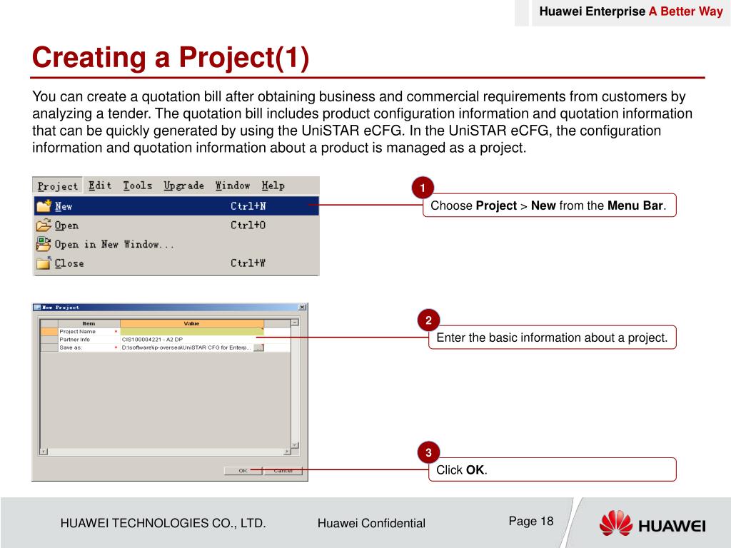Open the Window menu
Screen dimensions: 731x548
click(x=233, y=186)
